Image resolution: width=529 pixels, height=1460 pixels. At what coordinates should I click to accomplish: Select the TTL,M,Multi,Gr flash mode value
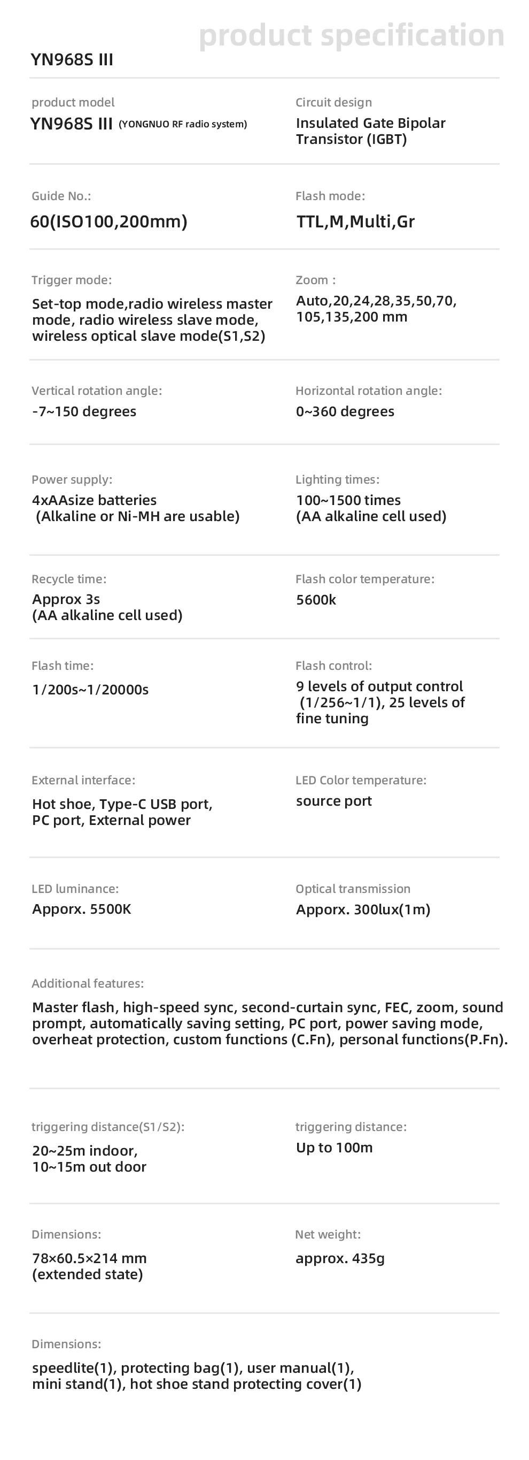point(355,221)
